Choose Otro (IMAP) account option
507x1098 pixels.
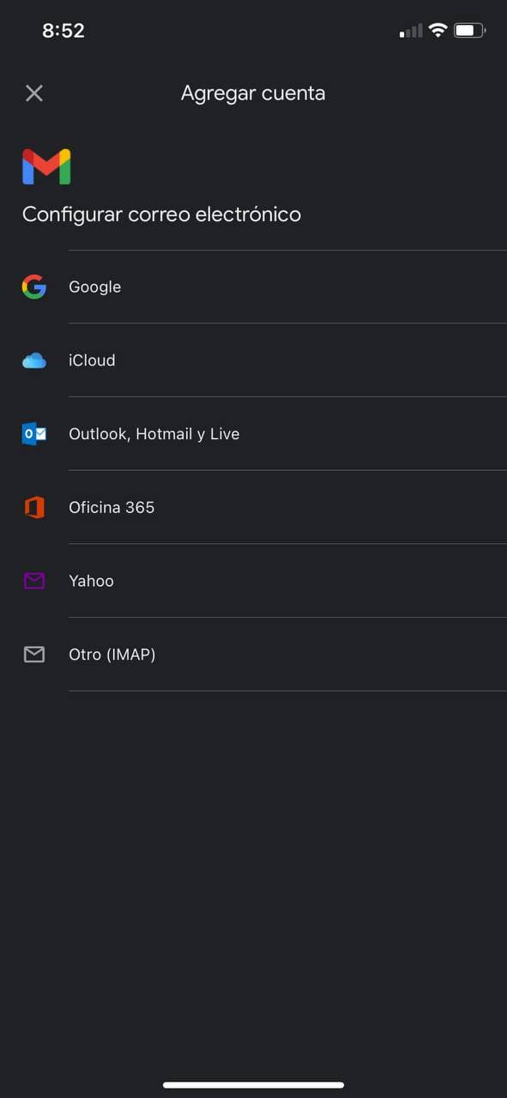click(x=253, y=655)
